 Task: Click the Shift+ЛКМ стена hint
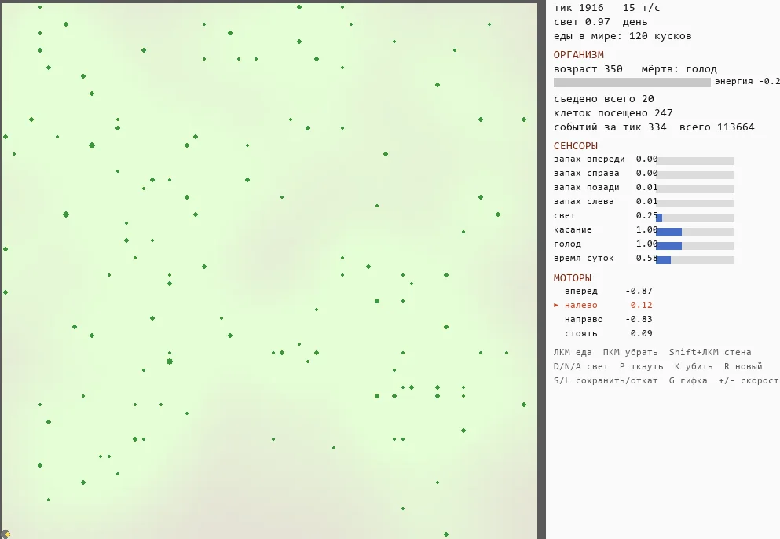coord(710,352)
